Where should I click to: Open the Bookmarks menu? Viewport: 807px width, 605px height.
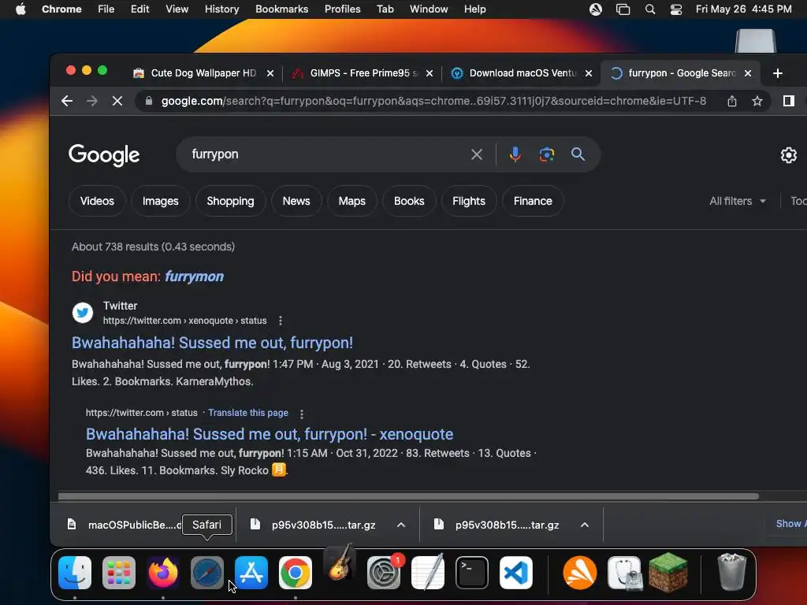[281, 9]
